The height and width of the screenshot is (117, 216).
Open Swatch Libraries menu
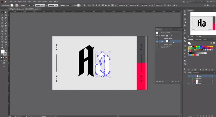pos(189,70)
